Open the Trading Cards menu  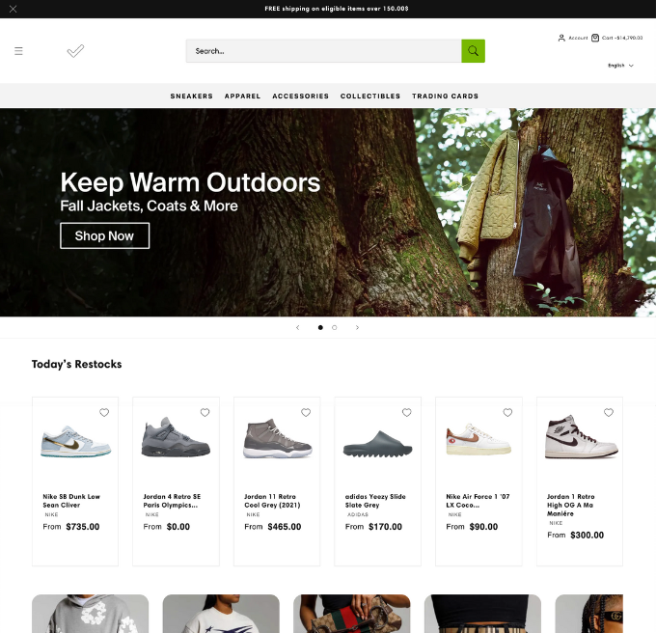pos(445,96)
